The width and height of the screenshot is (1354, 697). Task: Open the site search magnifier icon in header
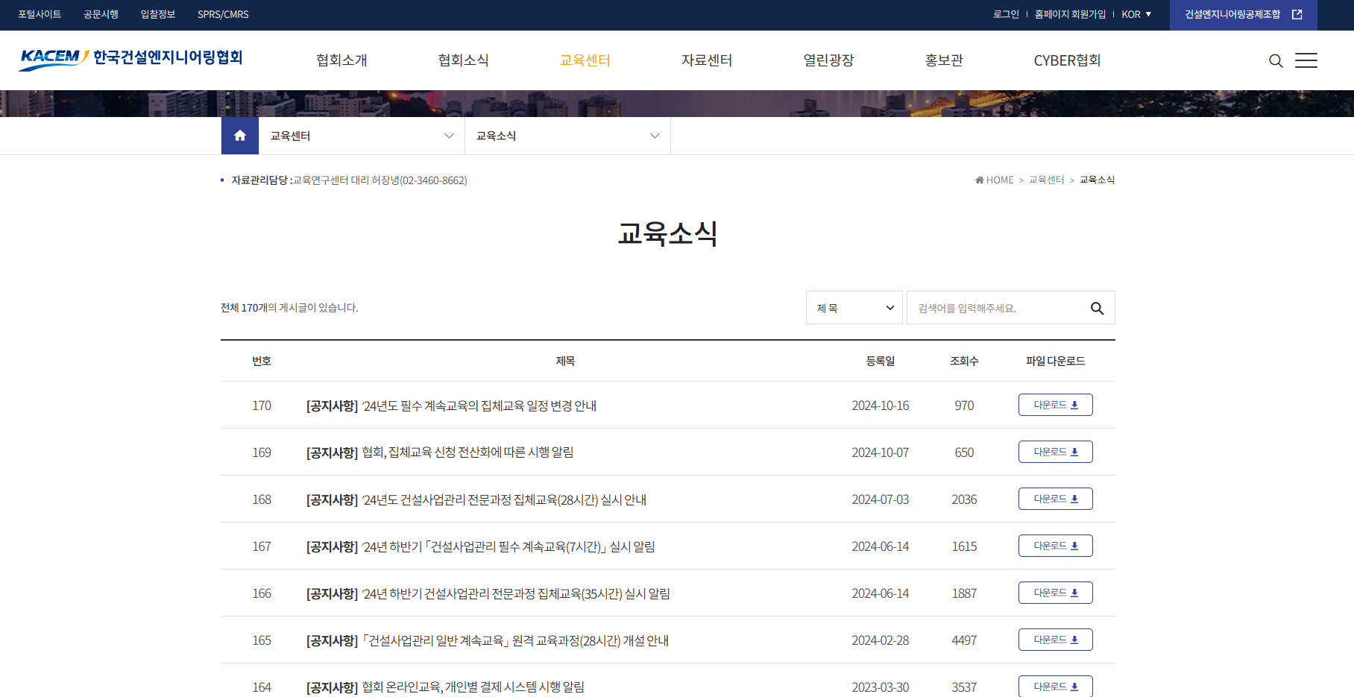(1276, 60)
